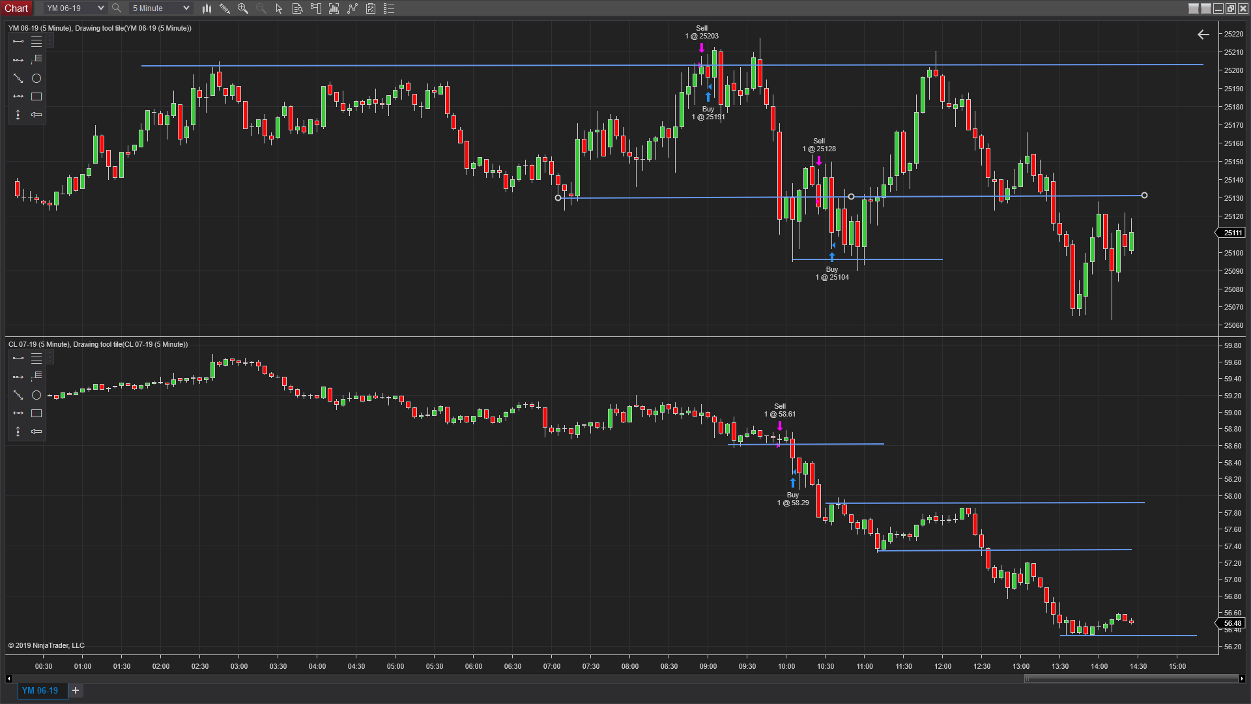Select the cursor pointer mode icon

(280, 8)
